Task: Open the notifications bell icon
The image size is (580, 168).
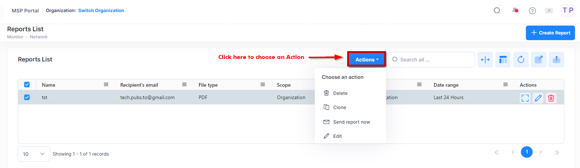Action: click(515, 10)
